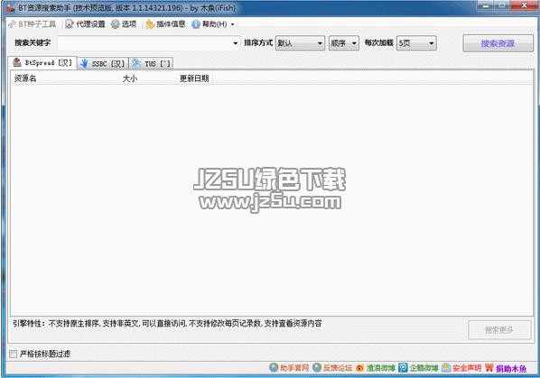Expand the arrow next to 帮助(H)

pyautogui.click(x=232, y=24)
